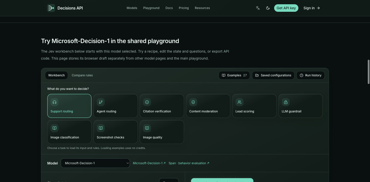This screenshot has height=182, width=370.
Task: Select the Agent routing task label
Action: [x=106, y=111]
